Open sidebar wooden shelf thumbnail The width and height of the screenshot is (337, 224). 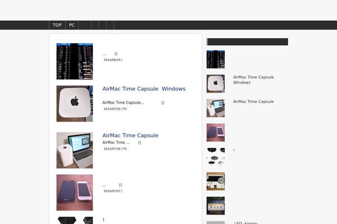point(216,181)
